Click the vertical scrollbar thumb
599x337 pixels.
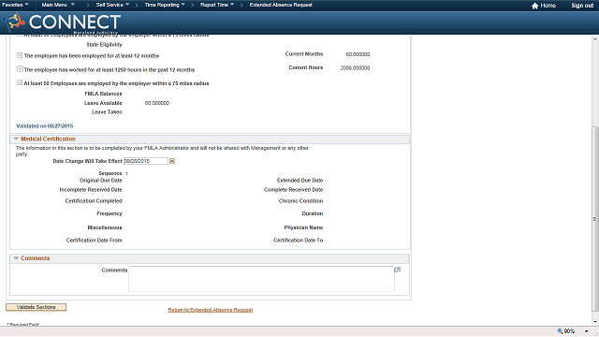595,219
